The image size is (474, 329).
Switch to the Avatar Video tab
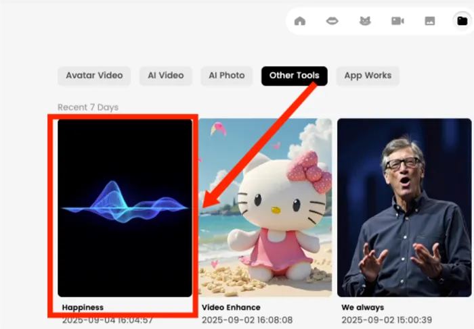[94, 76]
